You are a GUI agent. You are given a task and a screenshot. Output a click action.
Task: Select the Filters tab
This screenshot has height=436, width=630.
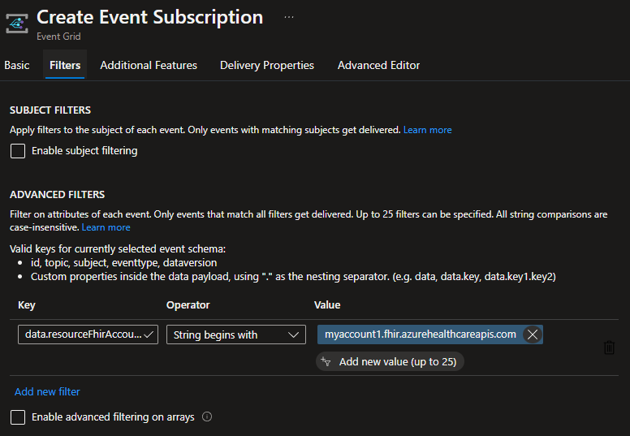coord(65,65)
